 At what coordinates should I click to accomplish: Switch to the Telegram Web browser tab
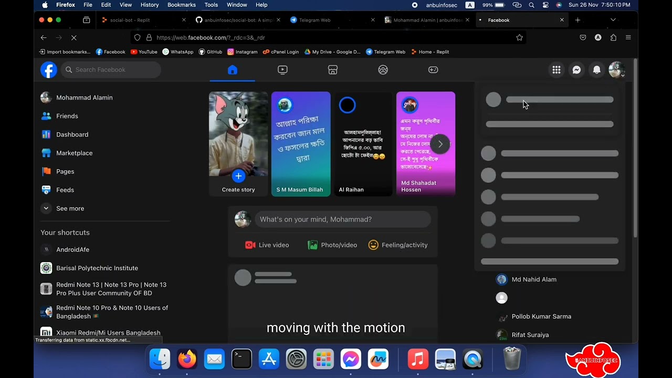(x=332, y=20)
